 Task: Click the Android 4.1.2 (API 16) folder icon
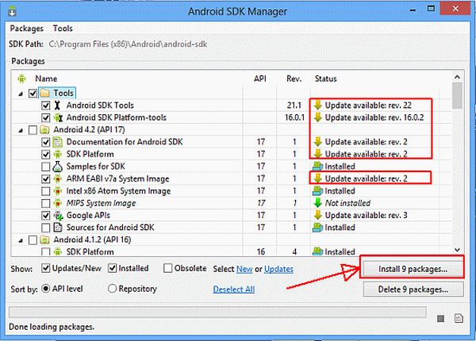44,239
